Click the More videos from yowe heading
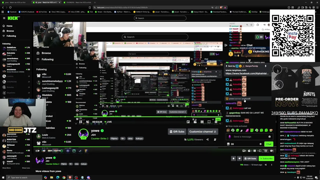 [48, 171]
